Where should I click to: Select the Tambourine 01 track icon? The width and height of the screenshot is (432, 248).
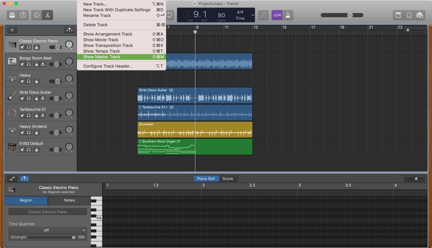pyautogui.click(x=12, y=113)
